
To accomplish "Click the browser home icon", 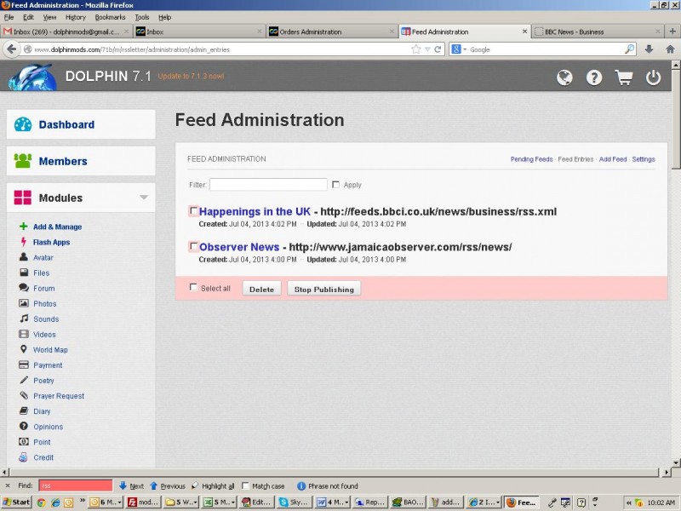I will [670, 49].
